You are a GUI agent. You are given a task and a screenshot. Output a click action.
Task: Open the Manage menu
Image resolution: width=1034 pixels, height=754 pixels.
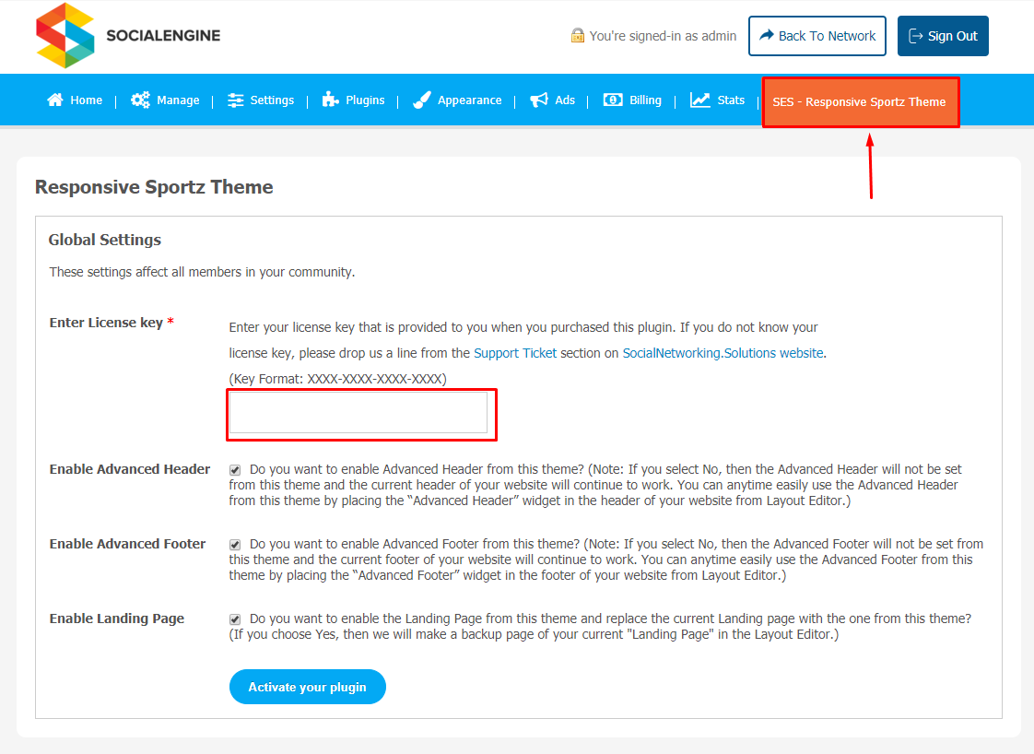click(165, 100)
